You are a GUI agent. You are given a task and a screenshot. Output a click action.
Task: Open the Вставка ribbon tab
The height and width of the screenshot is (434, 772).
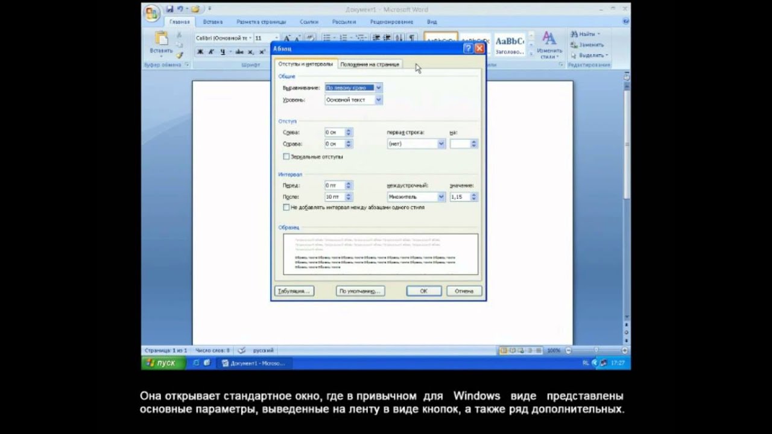click(213, 22)
